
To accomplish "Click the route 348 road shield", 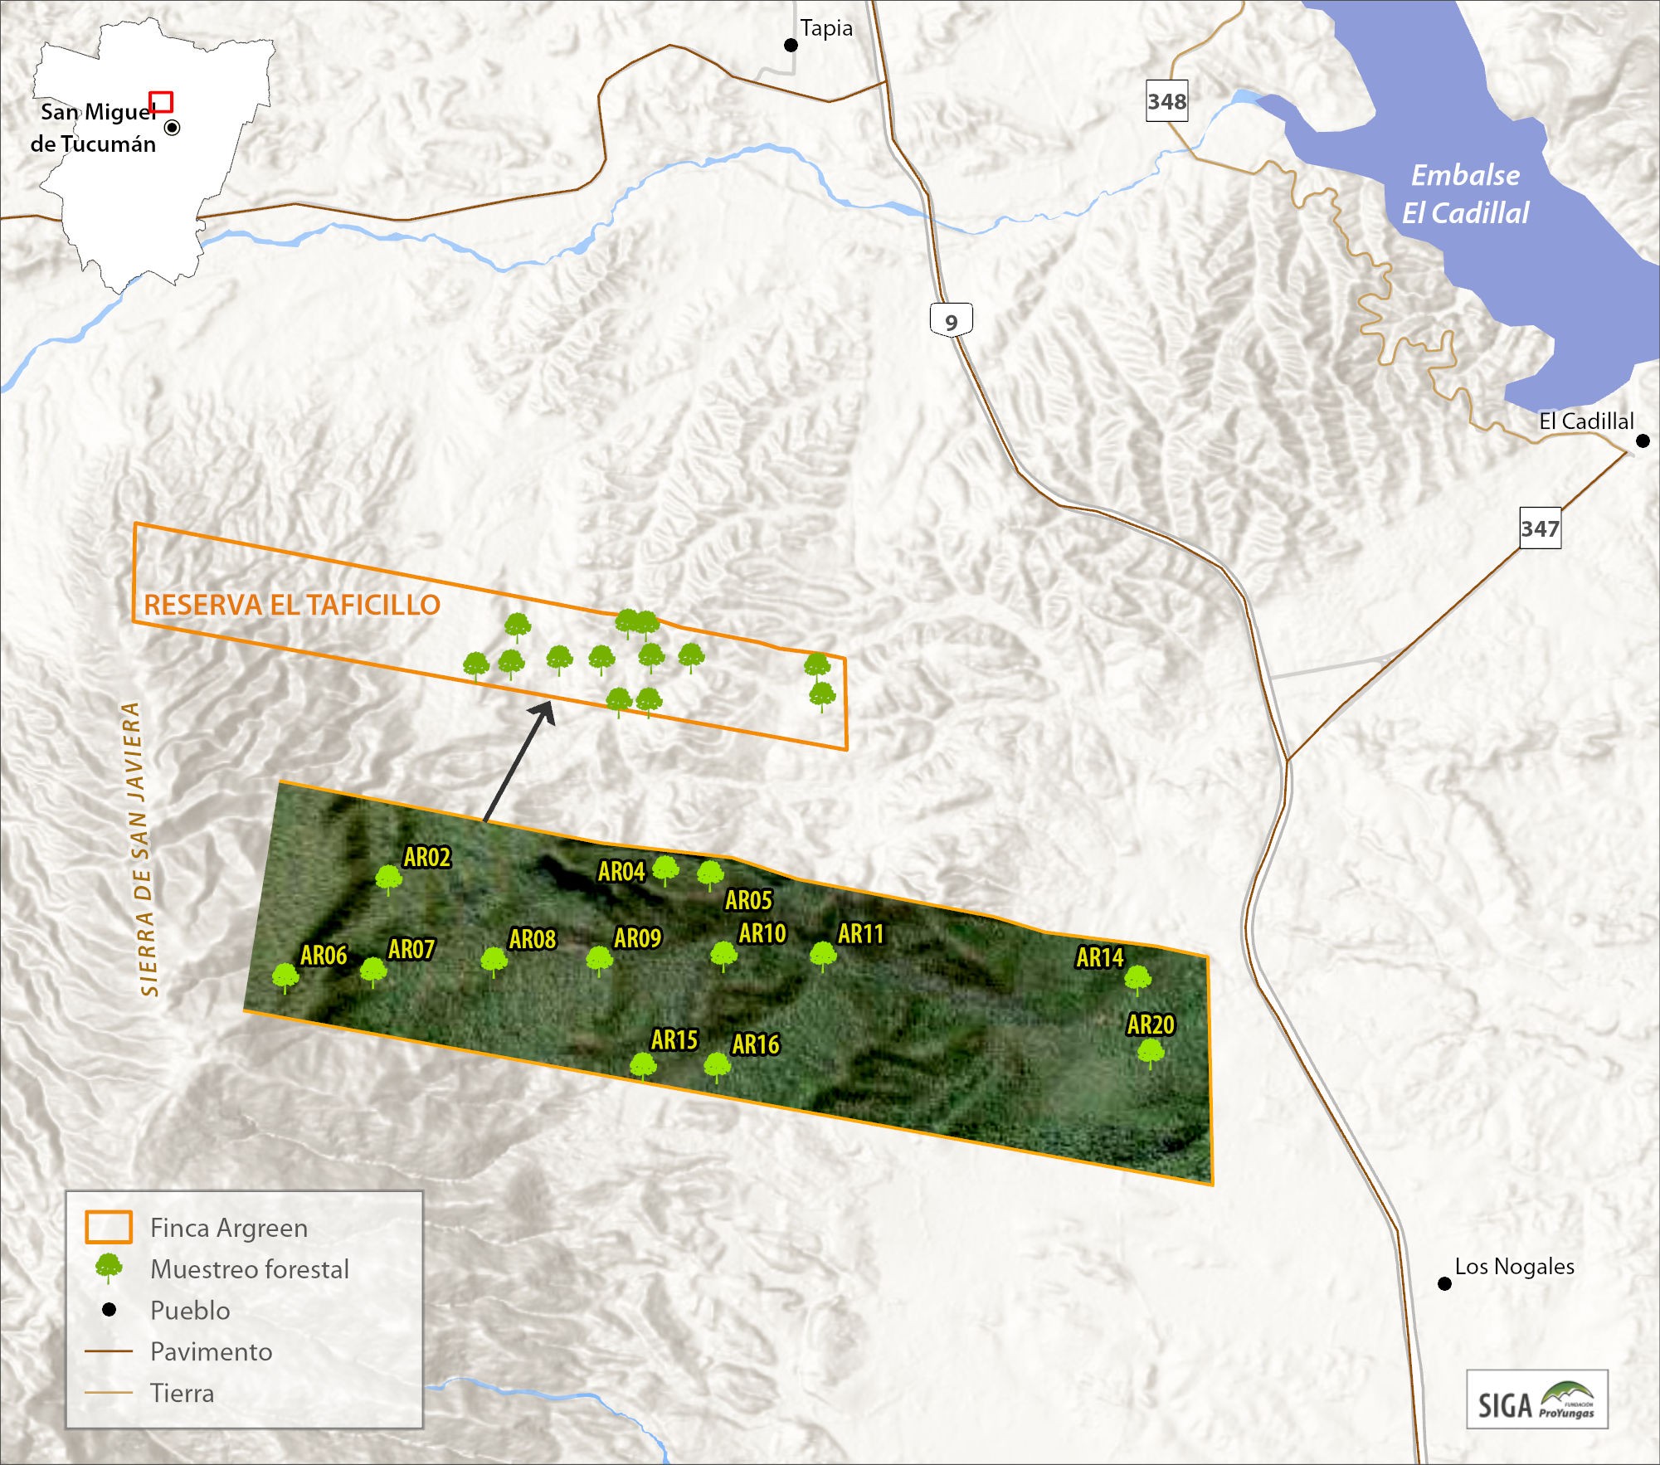I will click(1166, 101).
